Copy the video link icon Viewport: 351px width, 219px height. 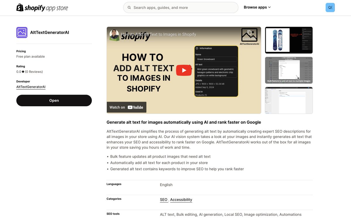pos(249,35)
